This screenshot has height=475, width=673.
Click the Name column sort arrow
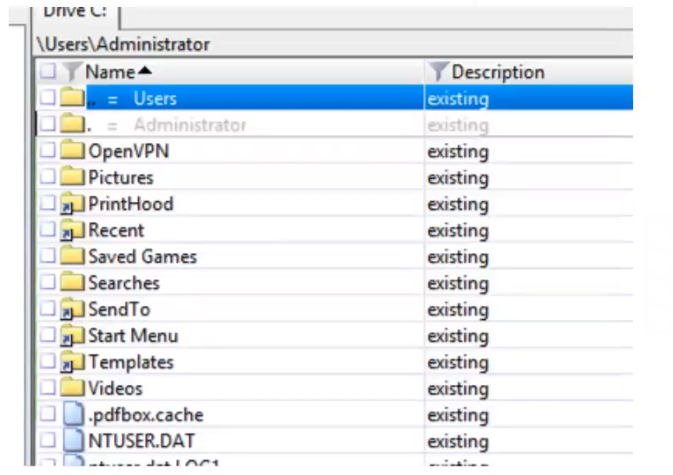pos(145,70)
